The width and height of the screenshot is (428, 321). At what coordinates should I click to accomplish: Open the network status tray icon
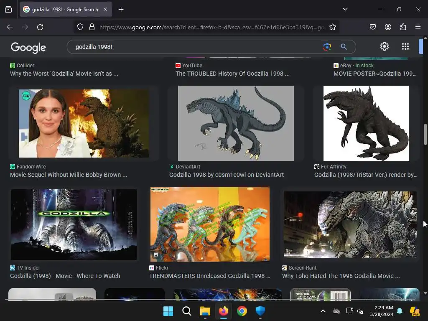(349, 311)
